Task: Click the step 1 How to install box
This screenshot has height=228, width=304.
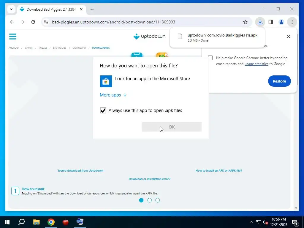Action: [x=15, y=191]
